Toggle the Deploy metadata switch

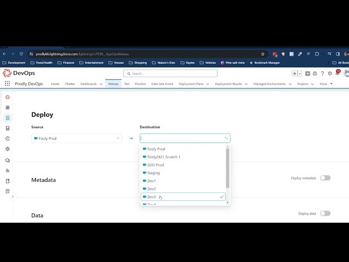pyautogui.click(x=325, y=178)
